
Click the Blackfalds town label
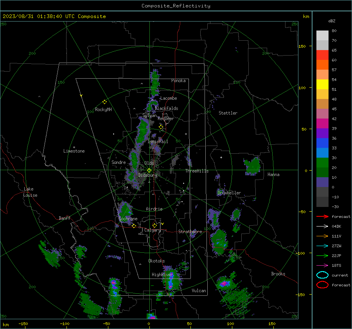(166, 108)
